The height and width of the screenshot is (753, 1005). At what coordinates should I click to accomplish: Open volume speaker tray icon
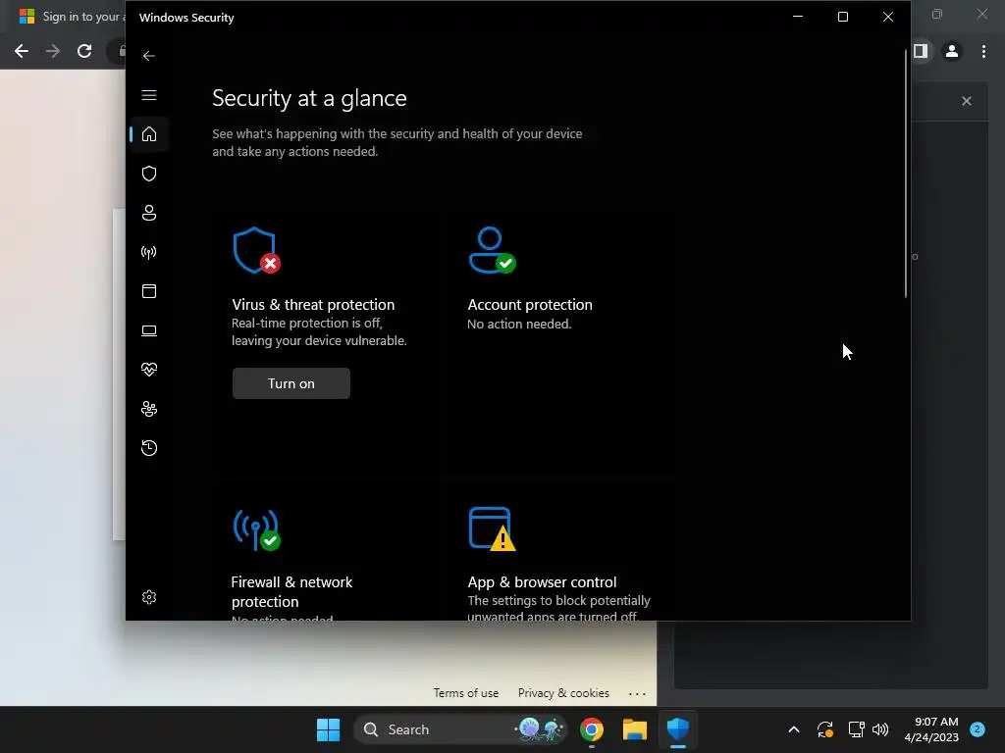(x=880, y=729)
